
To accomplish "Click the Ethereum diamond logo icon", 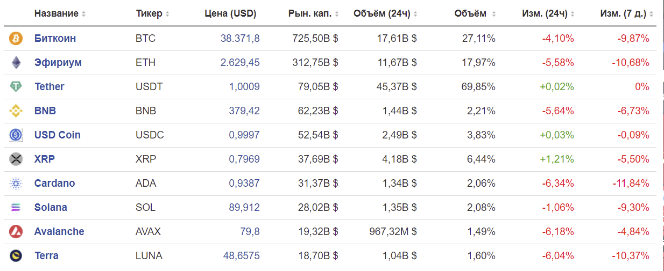I will click(16, 63).
